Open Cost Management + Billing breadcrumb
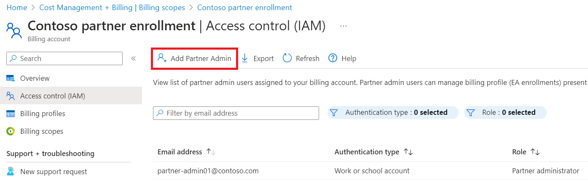The height and width of the screenshot is (180, 588). 112,8
